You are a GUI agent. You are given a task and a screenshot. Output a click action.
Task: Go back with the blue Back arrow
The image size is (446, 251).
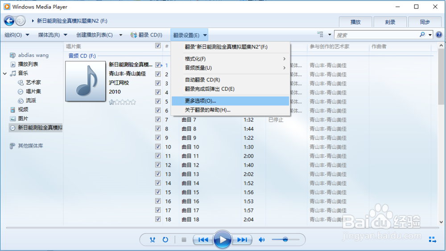coord(9,21)
